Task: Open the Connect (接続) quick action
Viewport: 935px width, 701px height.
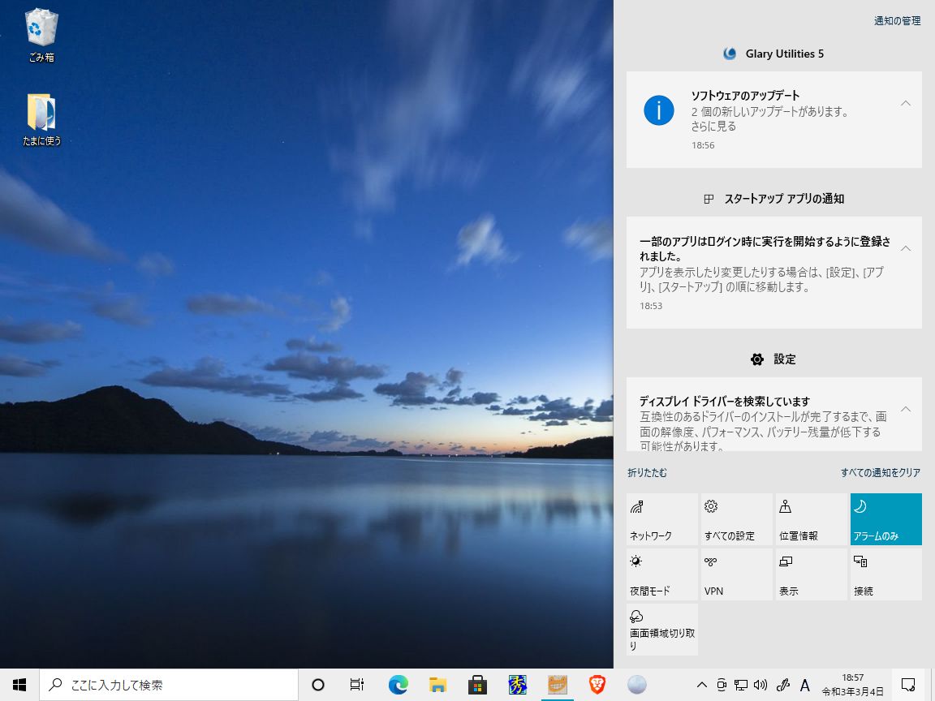Action: (885, 574)
